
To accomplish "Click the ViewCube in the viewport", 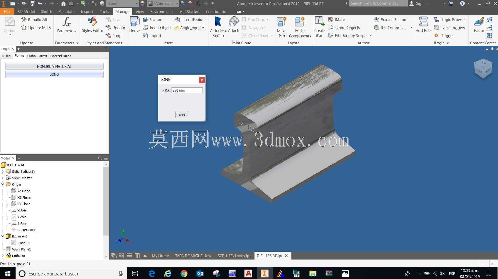I will (483, 69).
